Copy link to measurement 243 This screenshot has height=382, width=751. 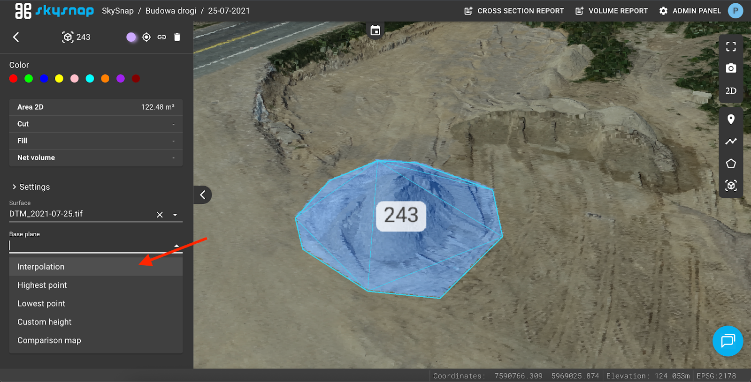pos(161,37)
